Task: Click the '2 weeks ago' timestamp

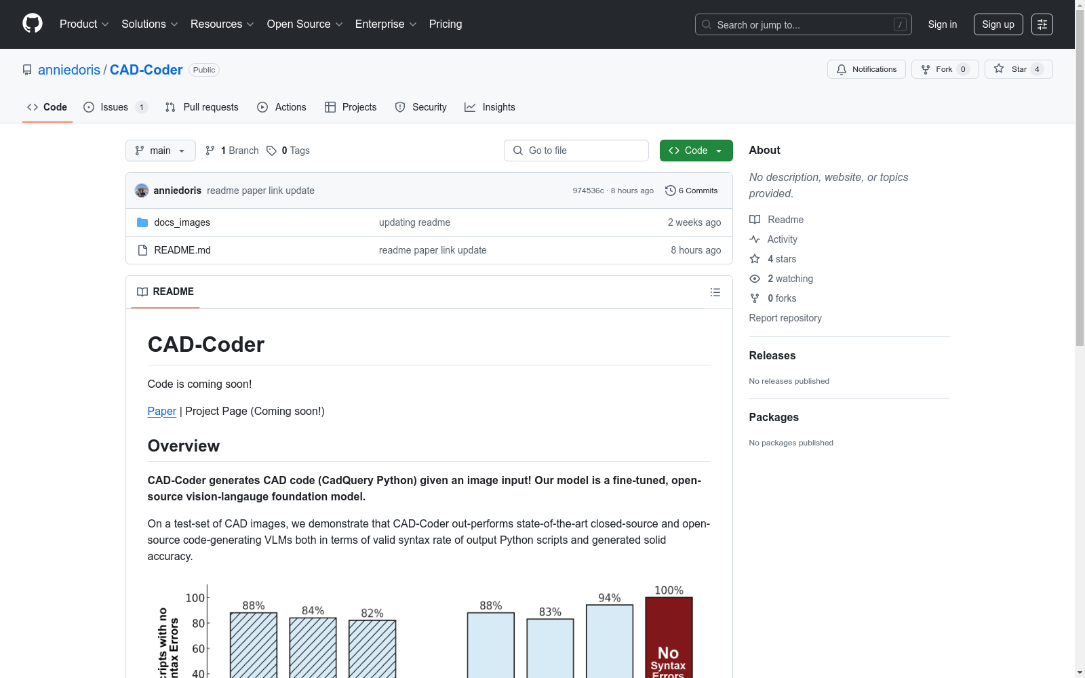Action: click(x=694, y=222)
